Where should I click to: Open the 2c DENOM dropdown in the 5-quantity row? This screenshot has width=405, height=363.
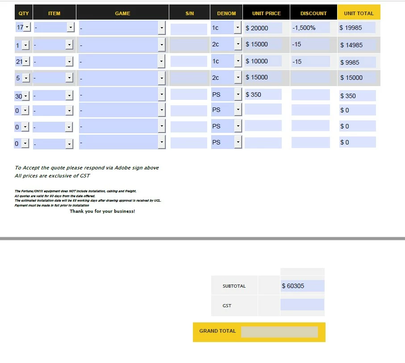point(238,78)
